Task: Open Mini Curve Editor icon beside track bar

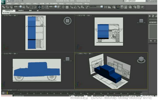Action: click(x=3, y=93)
